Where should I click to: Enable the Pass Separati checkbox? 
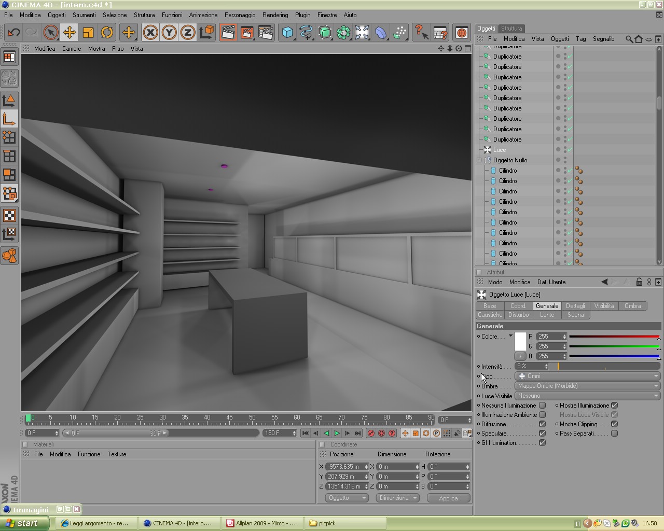pos(614,434)
